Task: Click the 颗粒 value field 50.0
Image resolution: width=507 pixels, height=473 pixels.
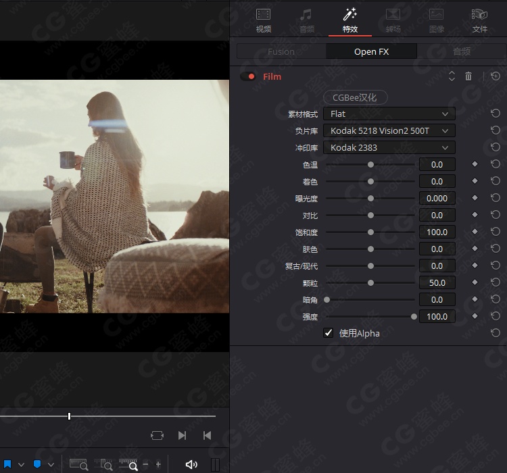Action: tap(437, 283)
